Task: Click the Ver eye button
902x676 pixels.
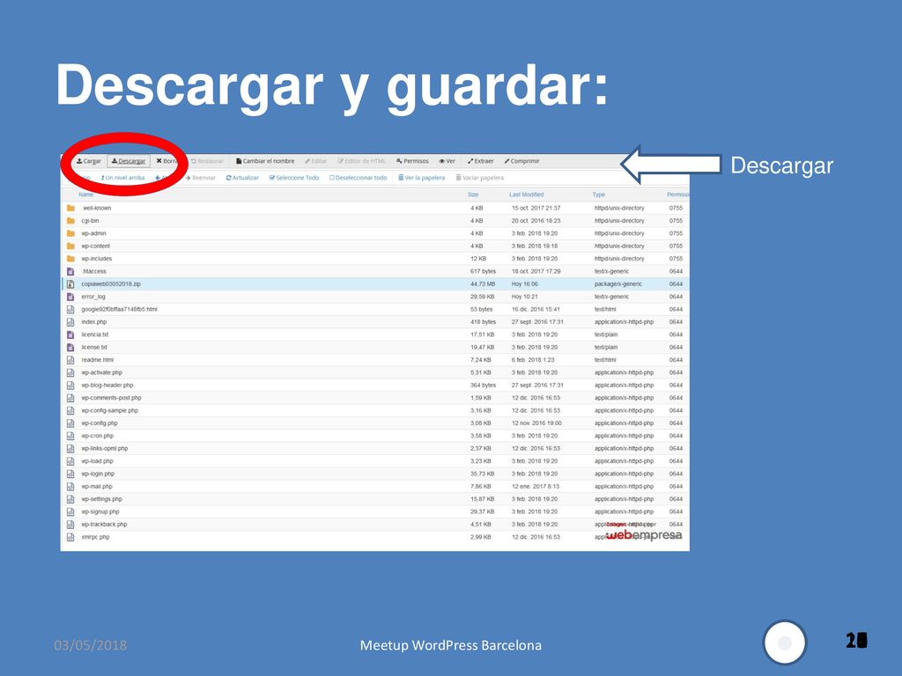Action: click(x=447, y=162)
